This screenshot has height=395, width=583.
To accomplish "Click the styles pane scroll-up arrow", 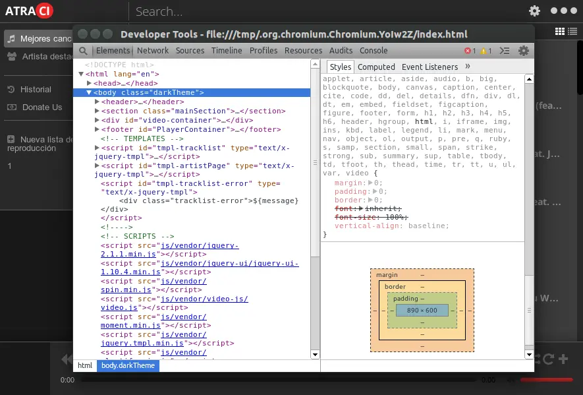I will 529,79.
